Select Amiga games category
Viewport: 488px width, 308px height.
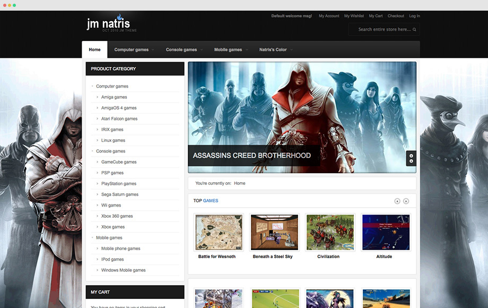point(114,97)
